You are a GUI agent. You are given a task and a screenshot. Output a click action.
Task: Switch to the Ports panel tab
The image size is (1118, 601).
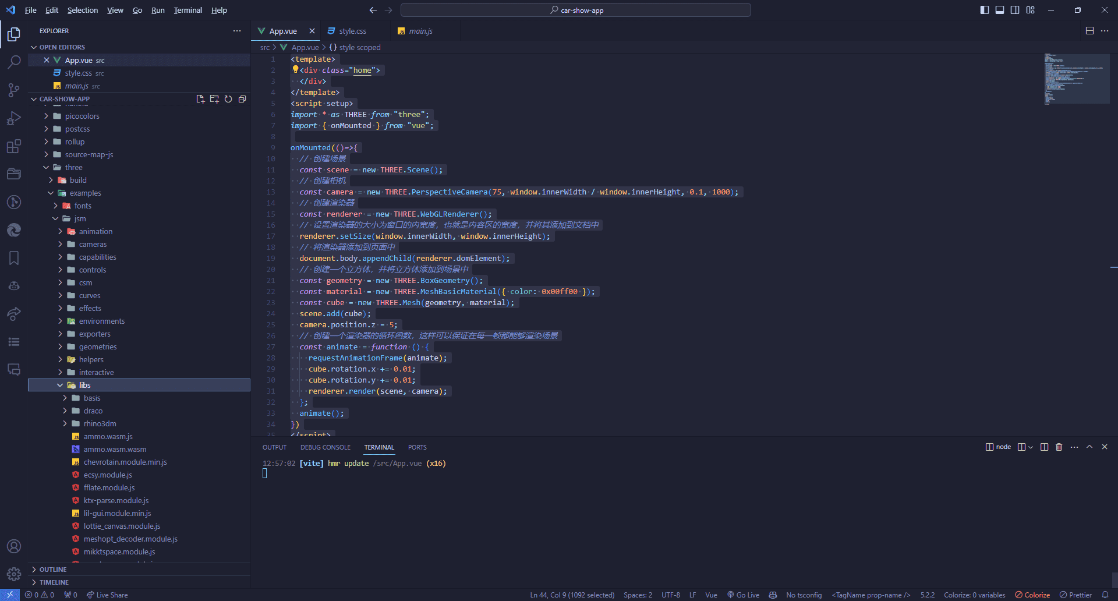coord(417,447)
